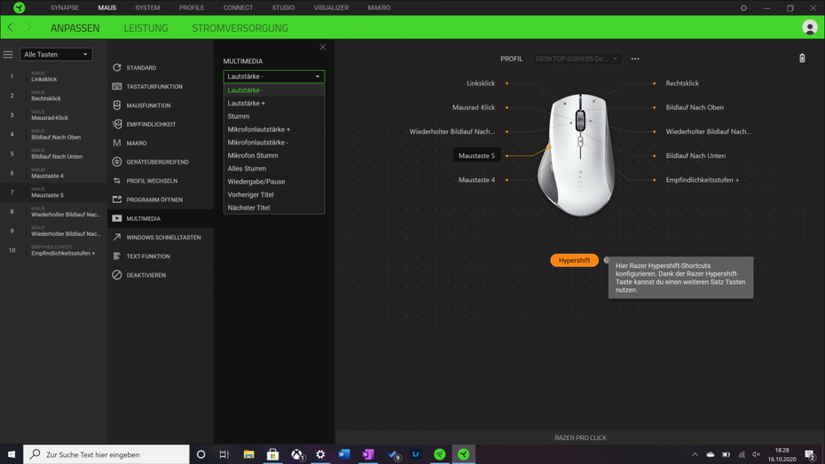The image size is (825, 464).
Task: Choose Vorheriger Titel option
Action: 273,194
